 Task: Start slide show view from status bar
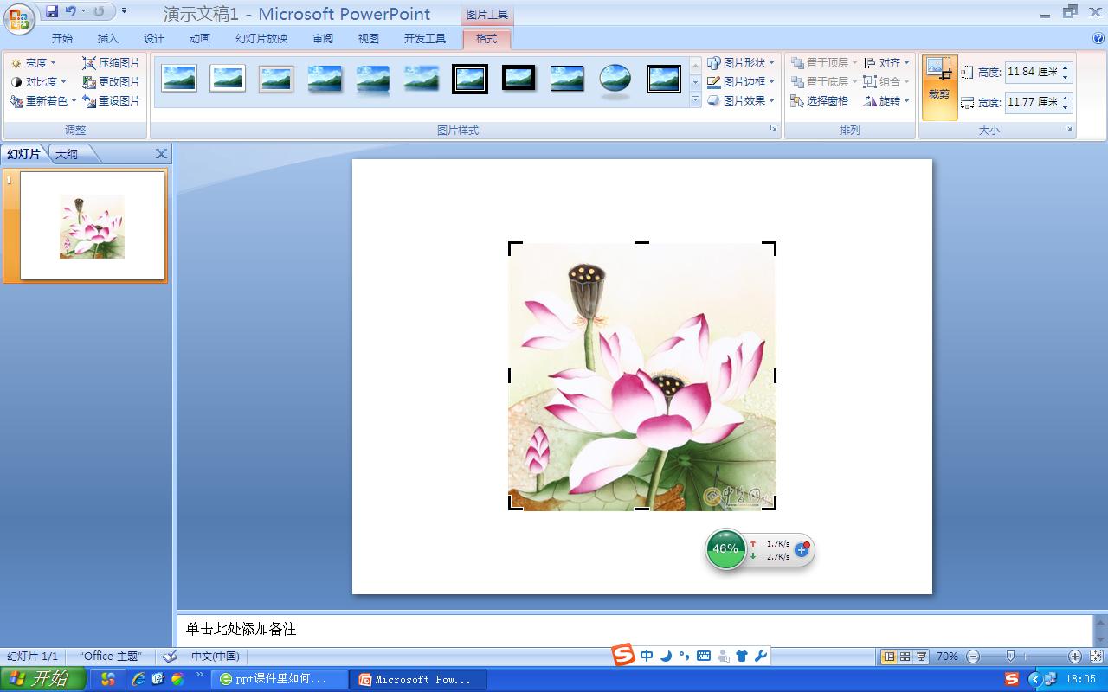pyautogui.click(x=921, y=657)
